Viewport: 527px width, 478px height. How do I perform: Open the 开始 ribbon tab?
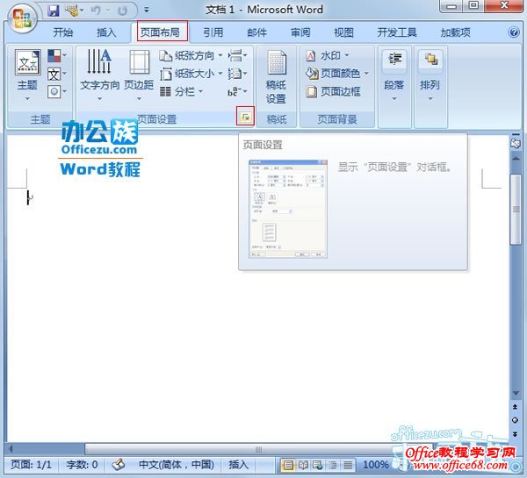63,32
